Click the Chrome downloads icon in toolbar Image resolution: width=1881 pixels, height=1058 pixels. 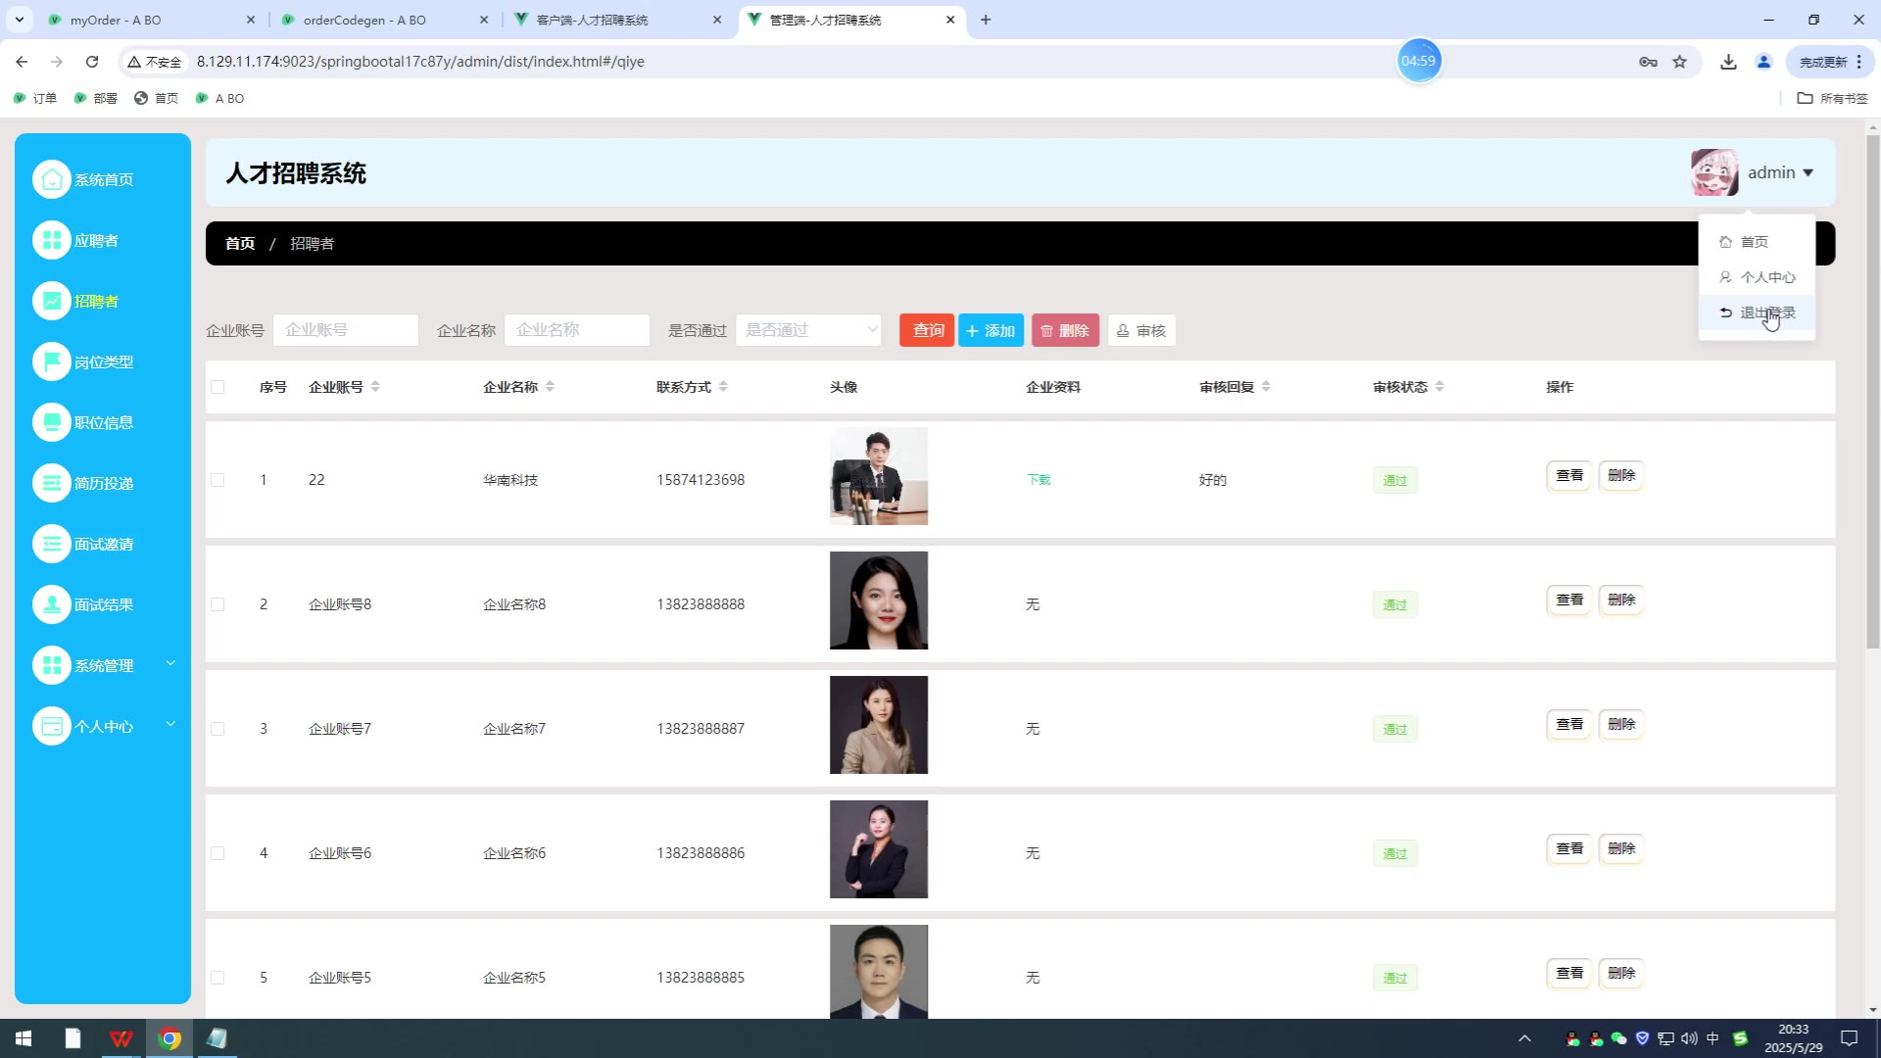coord(1728,62)
